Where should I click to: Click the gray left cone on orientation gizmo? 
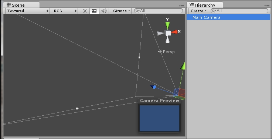click(x=161, y=33)
